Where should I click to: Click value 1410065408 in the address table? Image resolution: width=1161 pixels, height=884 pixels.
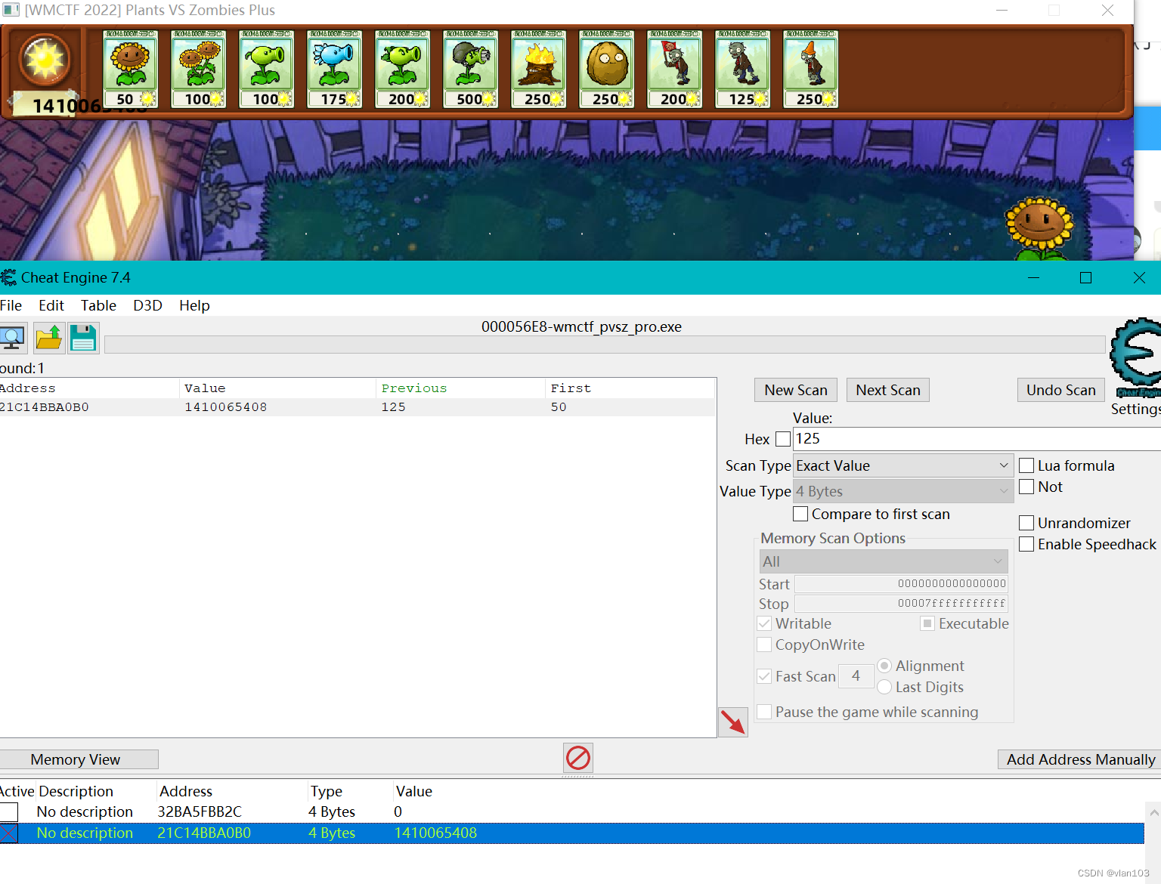[435, 833]
